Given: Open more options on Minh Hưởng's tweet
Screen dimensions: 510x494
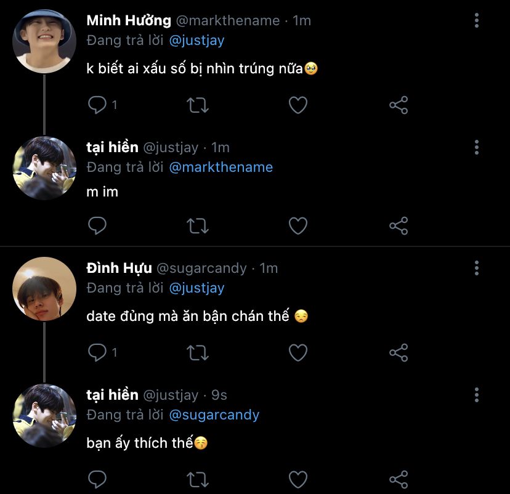Looking at the screenshot, I should click(x=477, y=21).
